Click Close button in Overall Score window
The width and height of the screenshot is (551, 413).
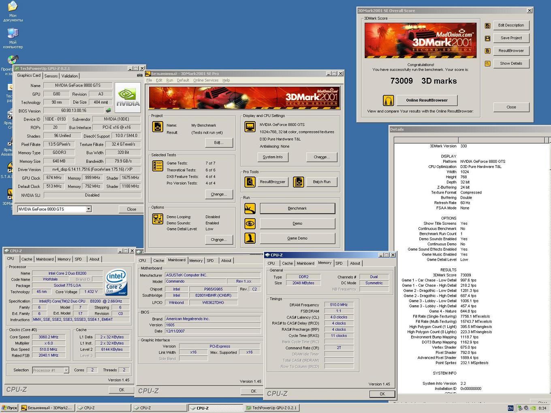click(511, 107)
